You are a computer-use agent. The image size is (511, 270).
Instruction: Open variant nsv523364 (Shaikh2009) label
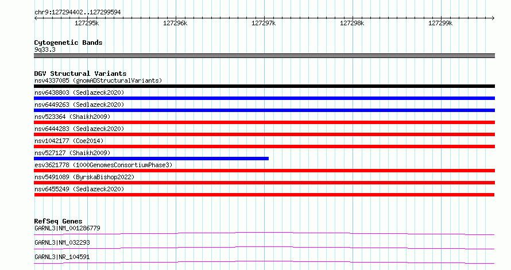coord(72,117)
